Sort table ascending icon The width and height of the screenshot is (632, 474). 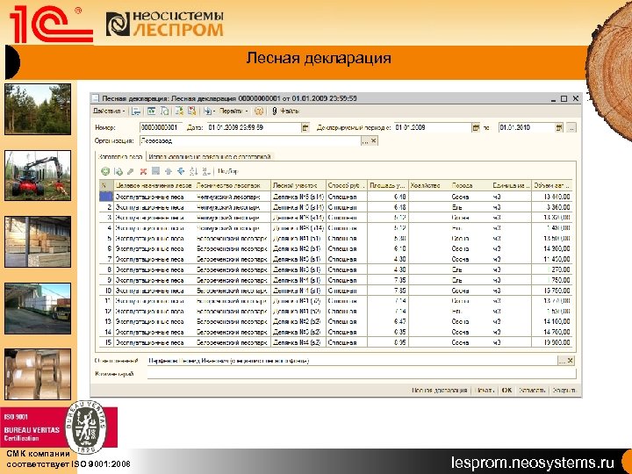pos(193,171)
